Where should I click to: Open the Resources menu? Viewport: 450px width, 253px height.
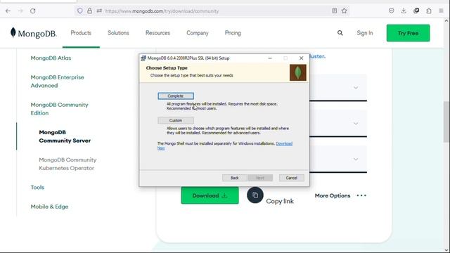157,33
